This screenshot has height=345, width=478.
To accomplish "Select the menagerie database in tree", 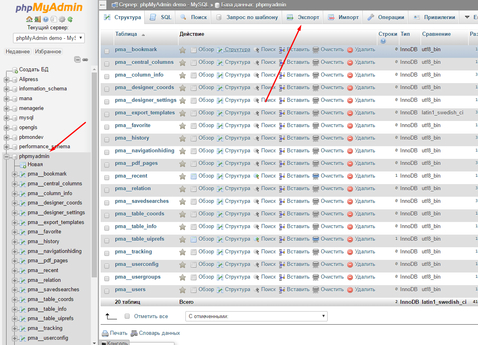I will point(31,108).
